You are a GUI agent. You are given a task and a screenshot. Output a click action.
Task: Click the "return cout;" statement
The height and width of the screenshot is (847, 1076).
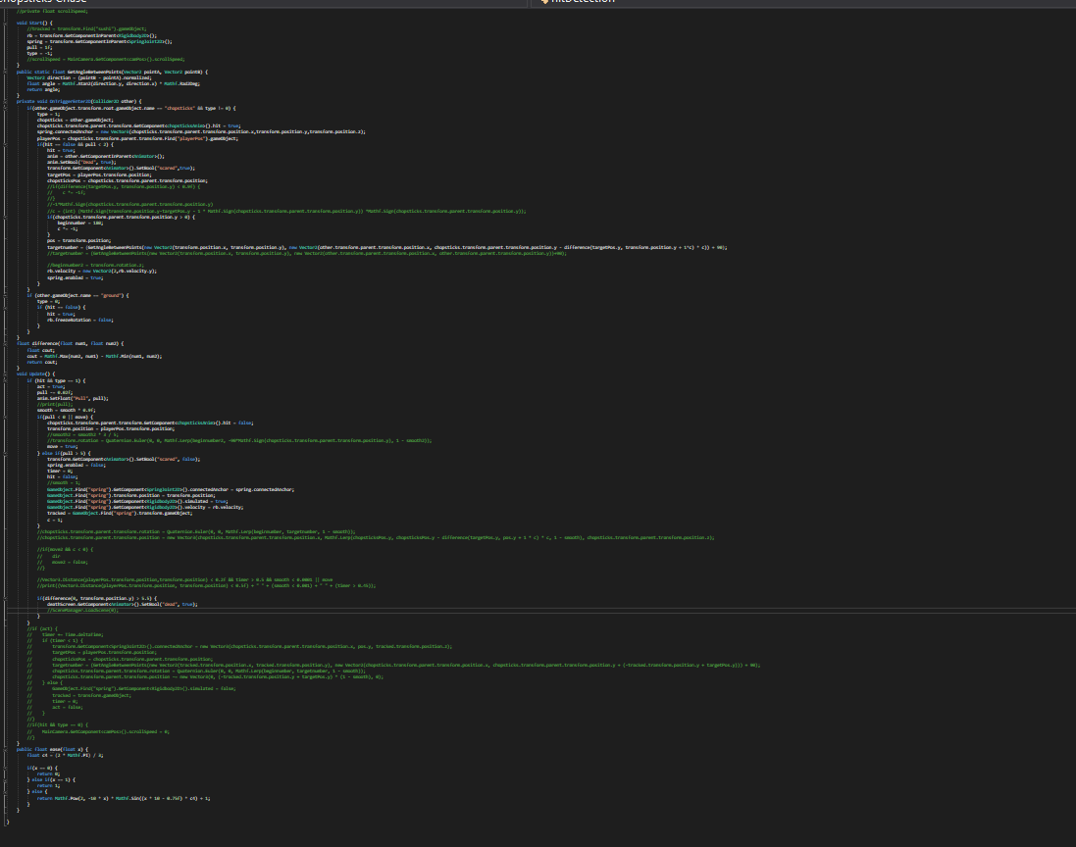pos(42,362)
